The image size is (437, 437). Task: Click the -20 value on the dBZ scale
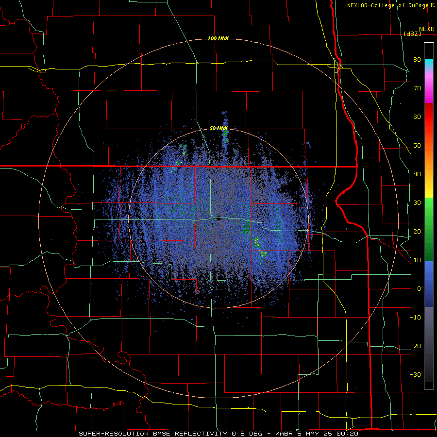tap(415, 346)
